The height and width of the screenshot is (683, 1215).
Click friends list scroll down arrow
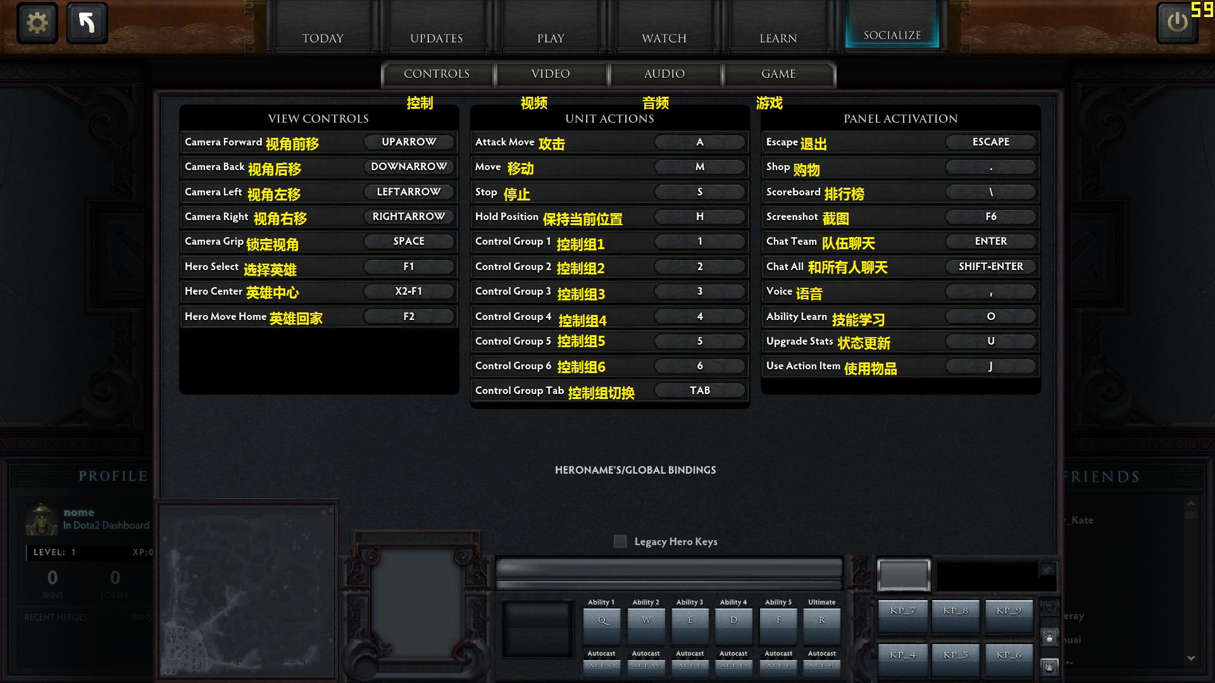[1191, 658]
